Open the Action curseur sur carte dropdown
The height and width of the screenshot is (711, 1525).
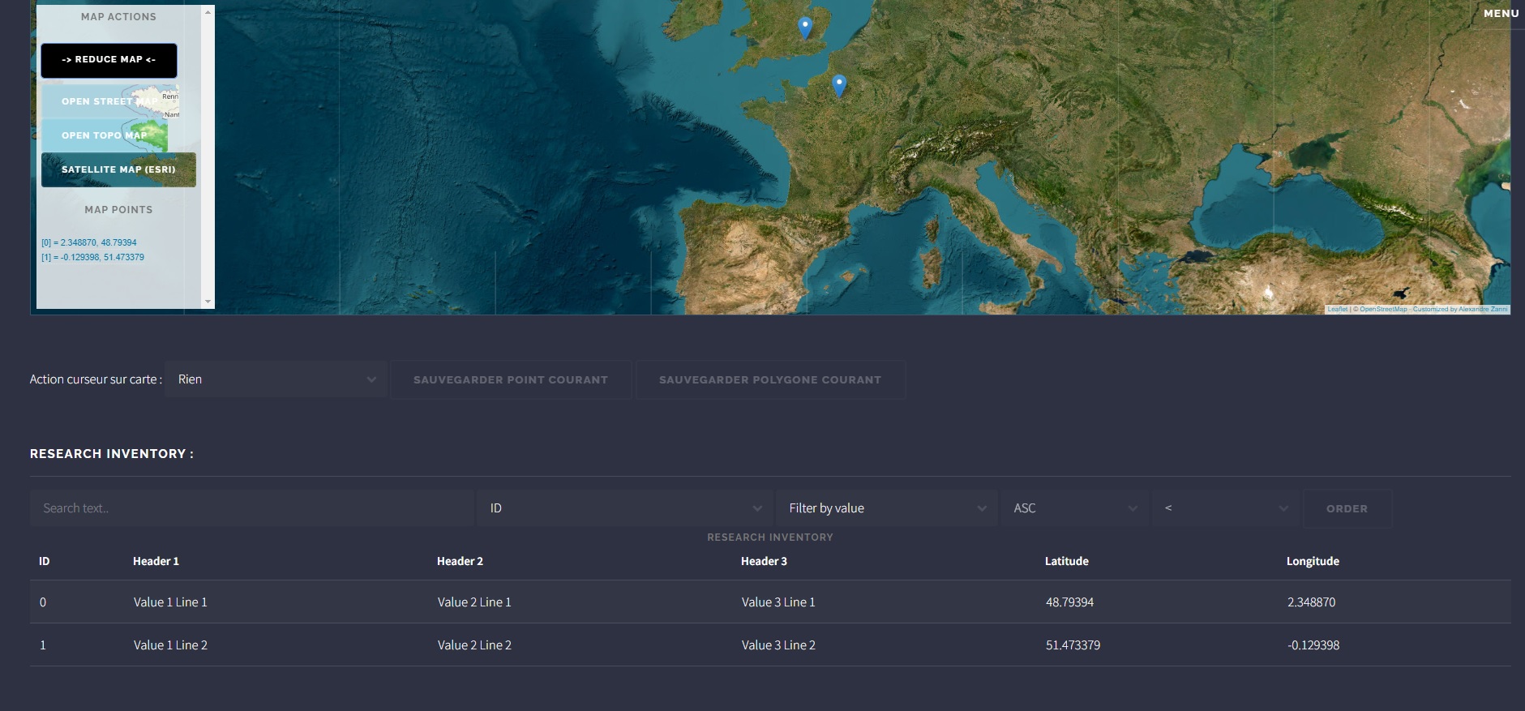[276, 379]
